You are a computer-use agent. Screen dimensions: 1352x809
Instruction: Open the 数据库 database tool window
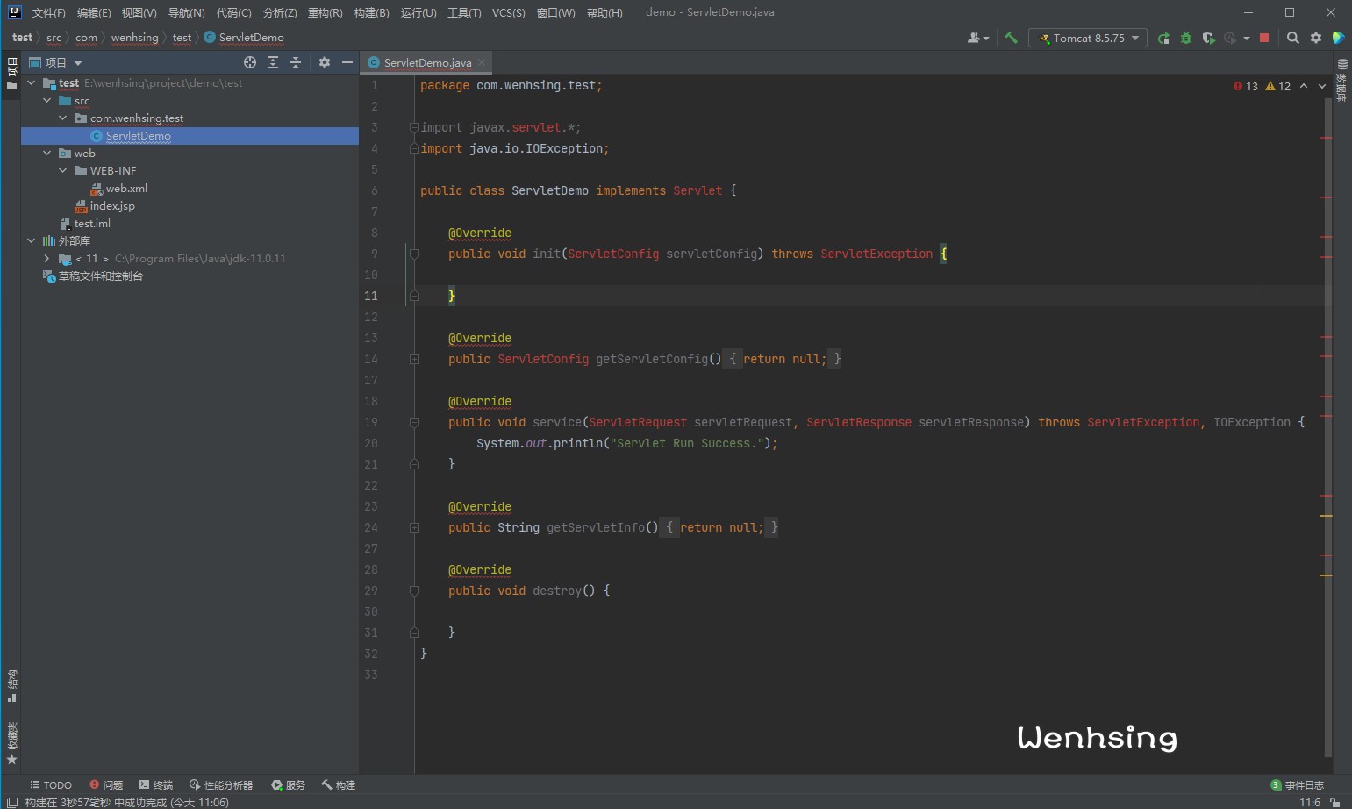click(1341, 81)
